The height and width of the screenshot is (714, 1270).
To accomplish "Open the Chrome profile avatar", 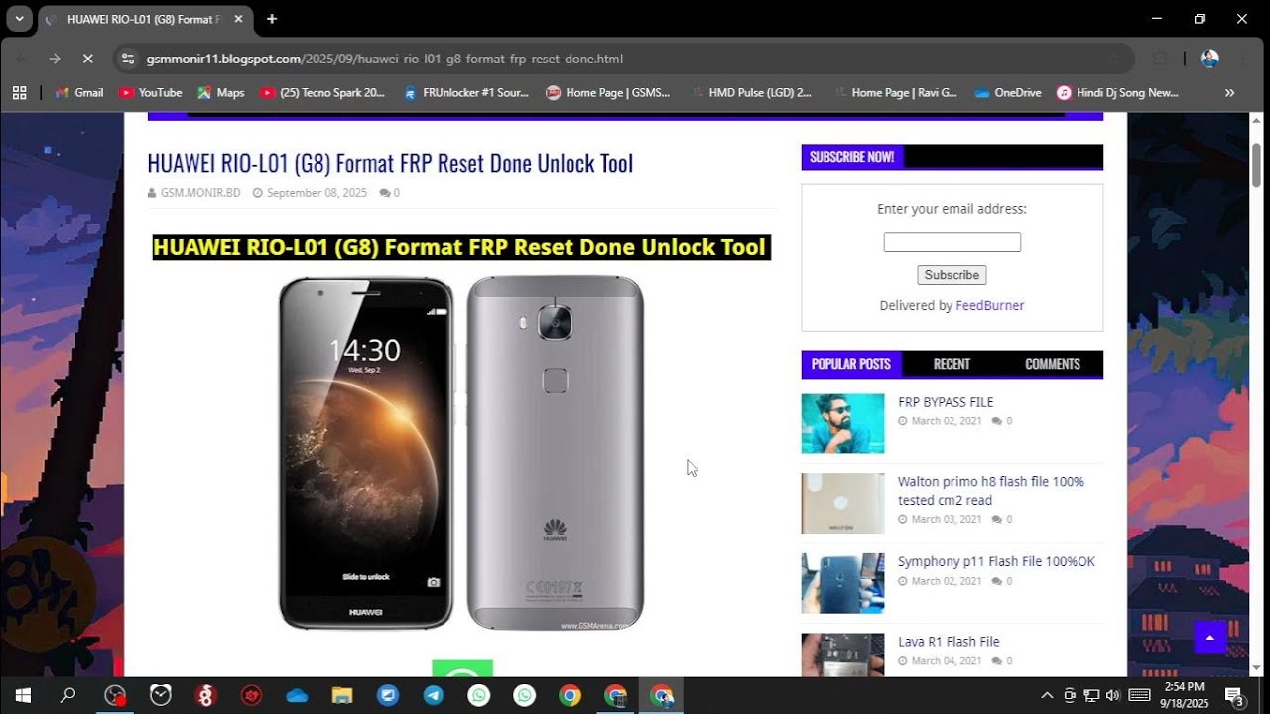I will tap(1209, 59).
